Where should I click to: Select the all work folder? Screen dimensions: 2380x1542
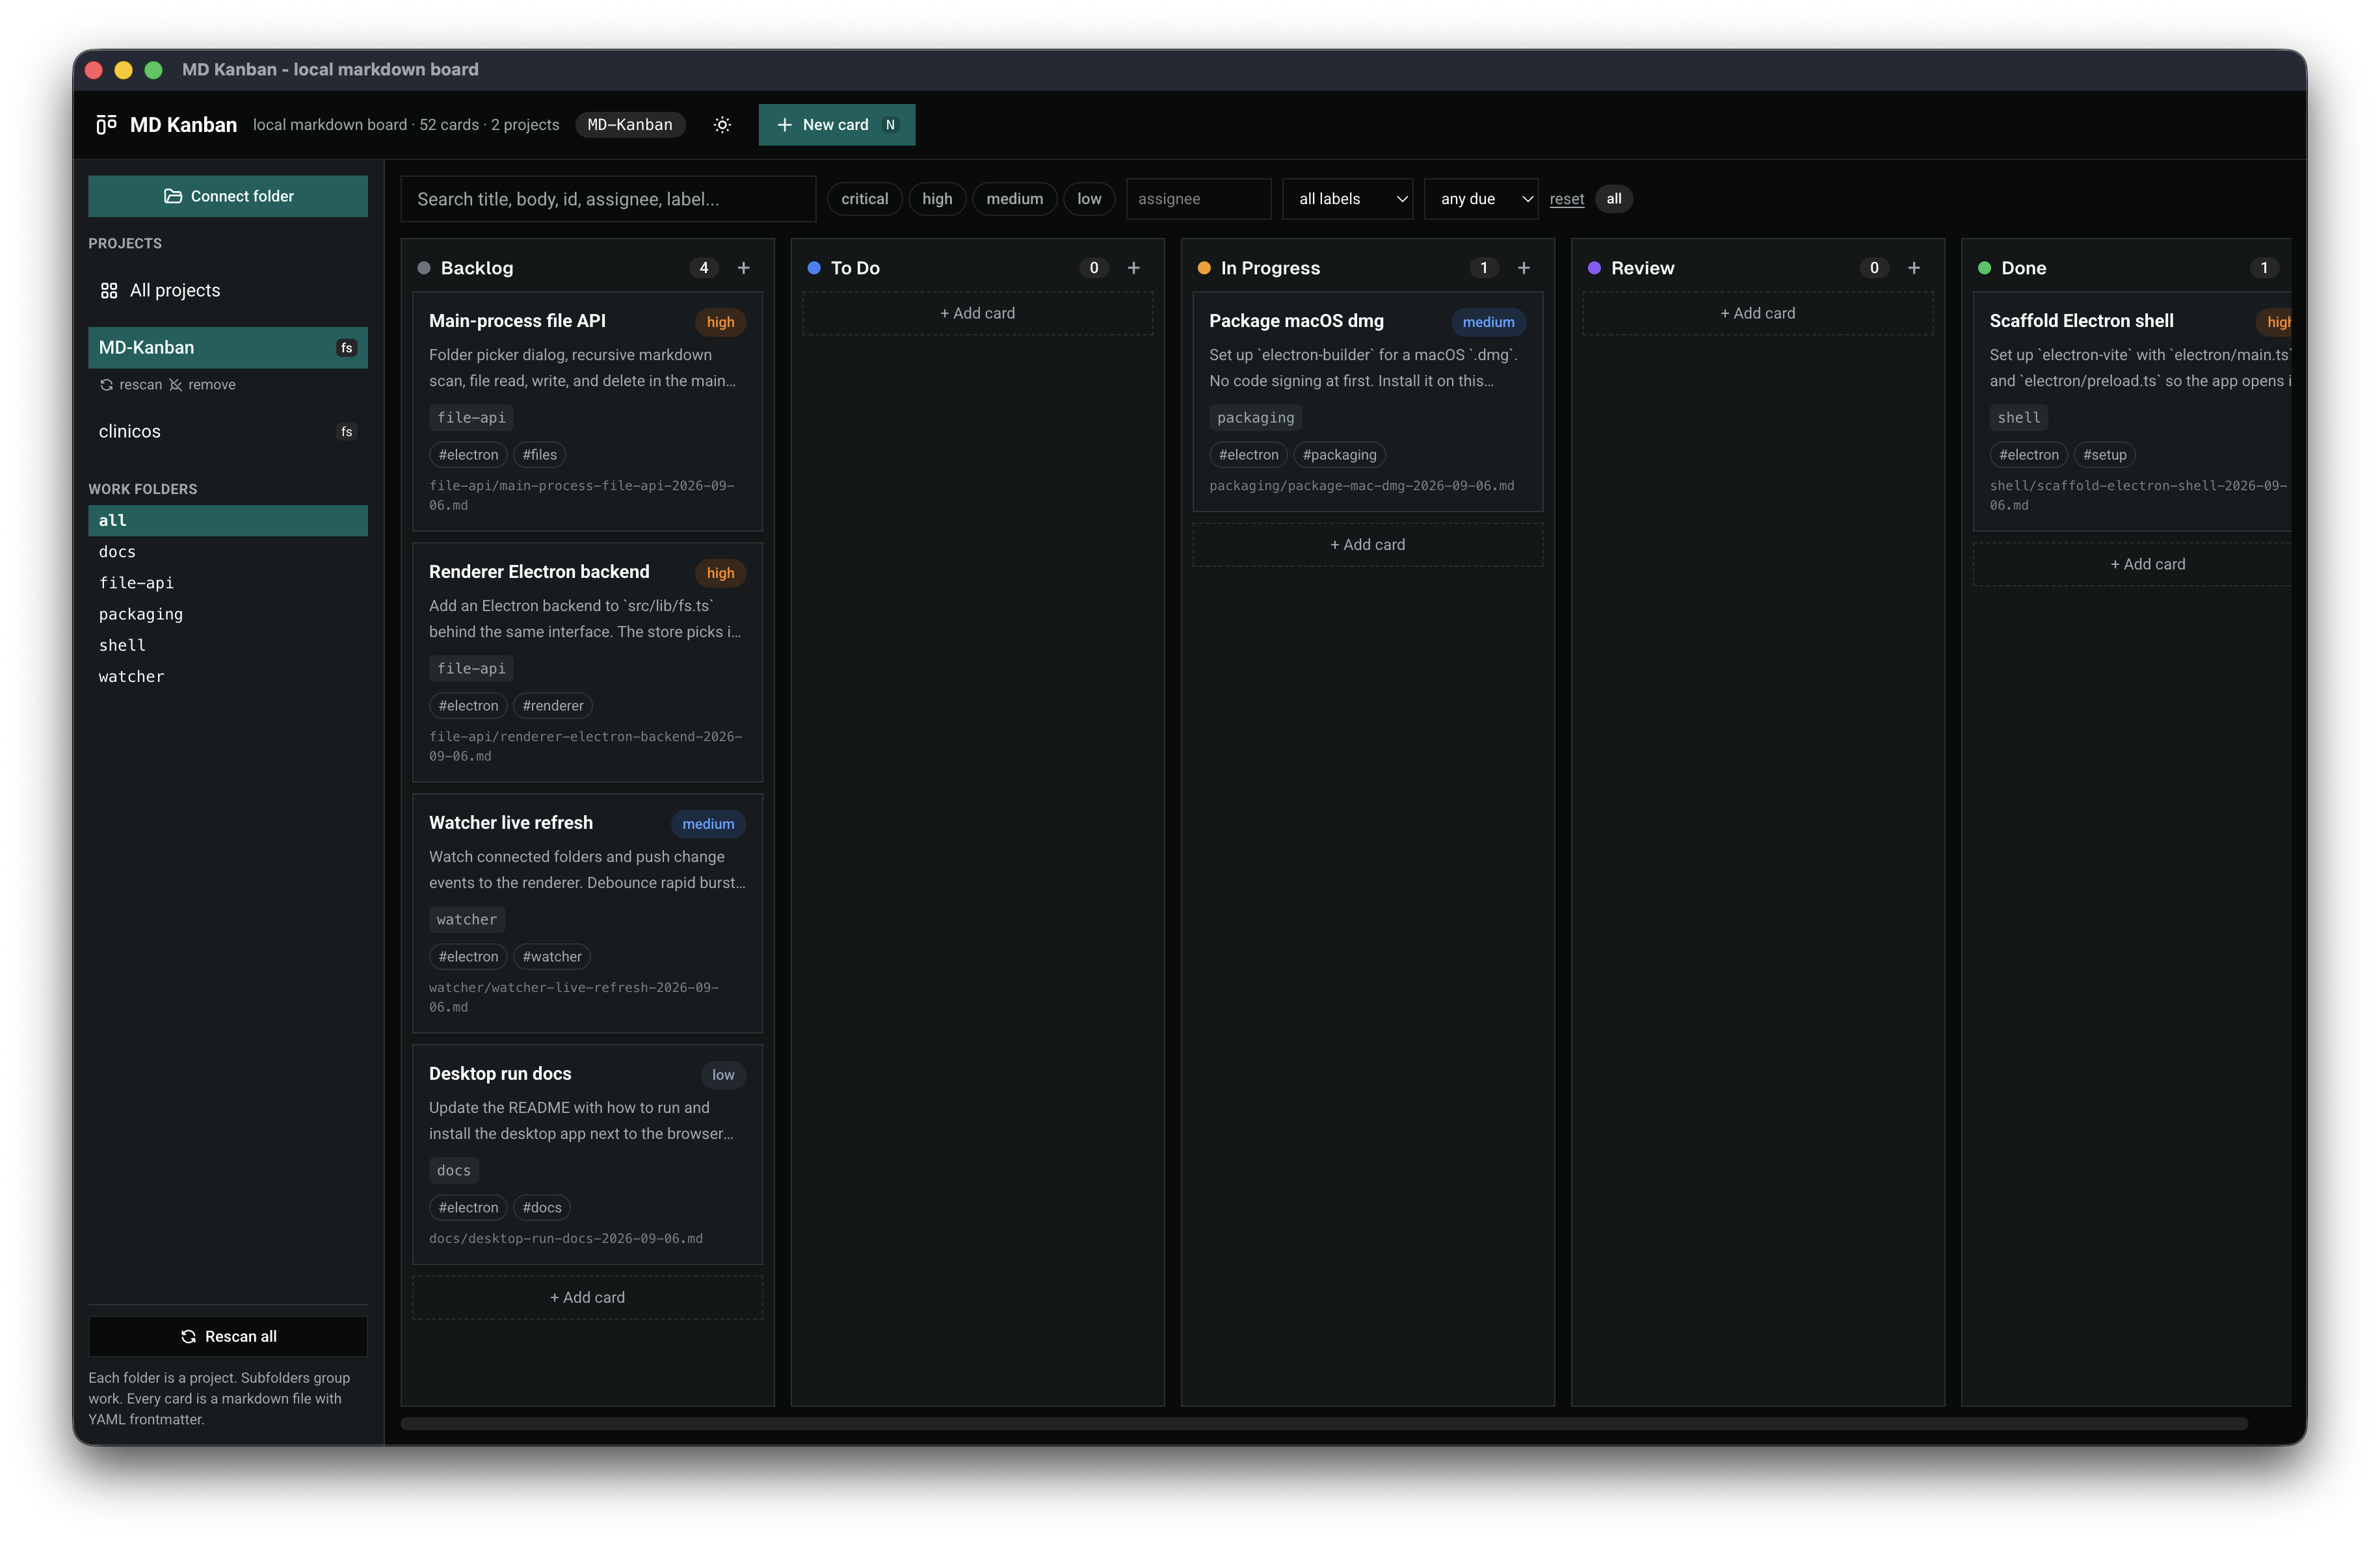[x=228, y=520]
